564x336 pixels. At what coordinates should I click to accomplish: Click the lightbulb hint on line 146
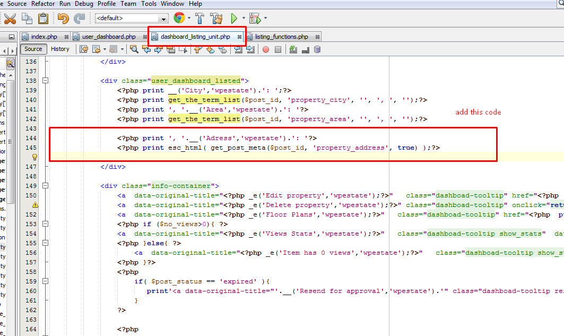(x=35, y=157)
